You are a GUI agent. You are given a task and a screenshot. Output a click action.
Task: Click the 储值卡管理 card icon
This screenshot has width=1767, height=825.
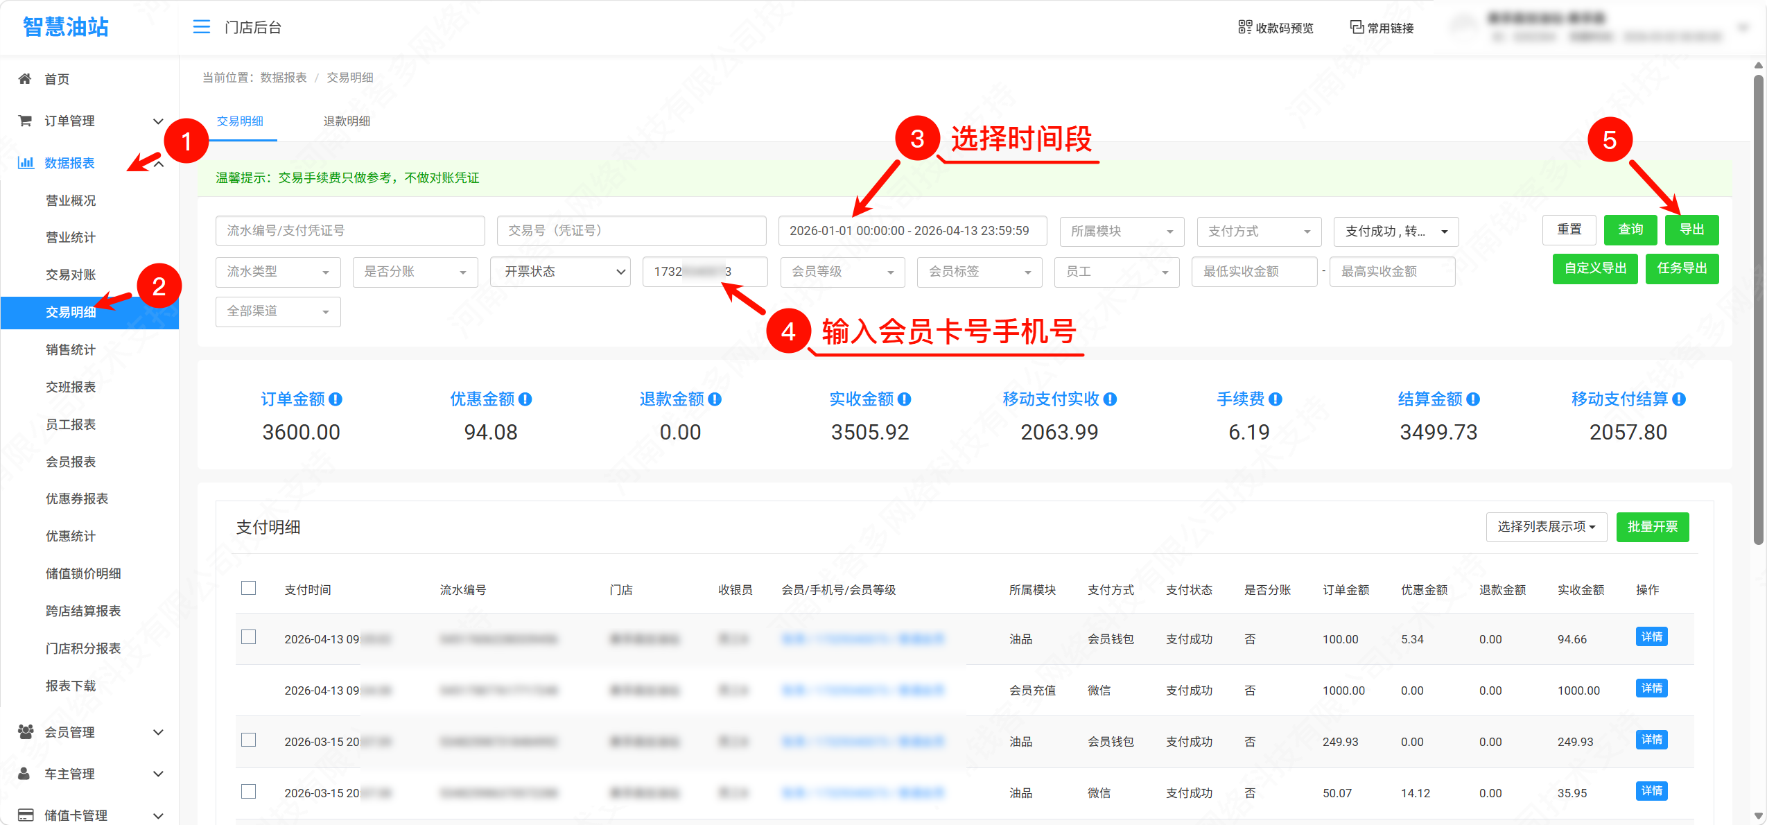[x=26, y=815]
